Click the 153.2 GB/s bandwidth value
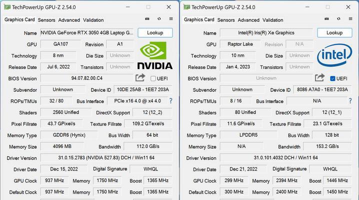 coord(327,146)
